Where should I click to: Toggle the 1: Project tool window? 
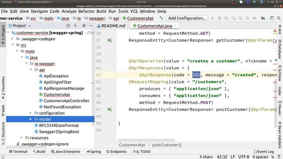[x=3, y=34]
